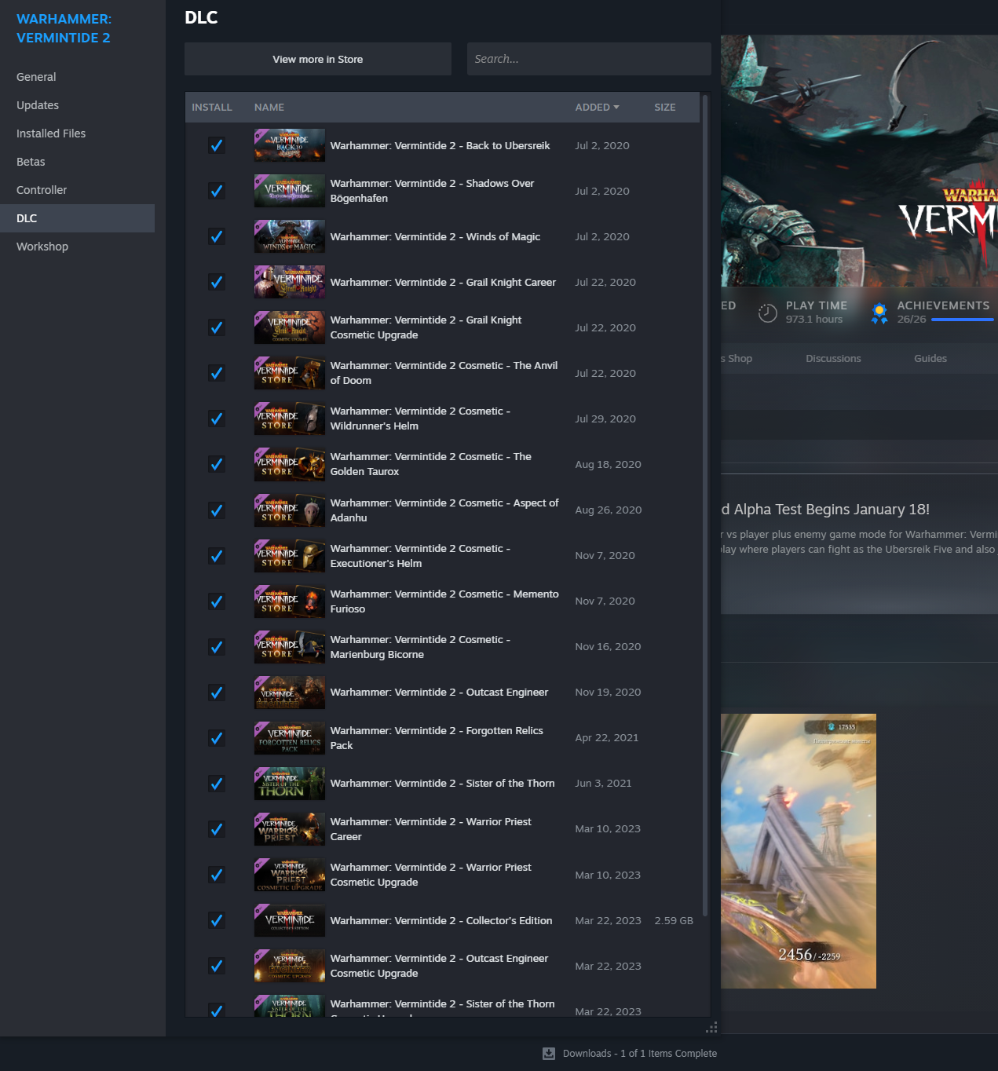The width and height of the screenshot is (998, 1071).
Task: Click the Aug 26, 2020 date cell
Action: tap(609, 510)
